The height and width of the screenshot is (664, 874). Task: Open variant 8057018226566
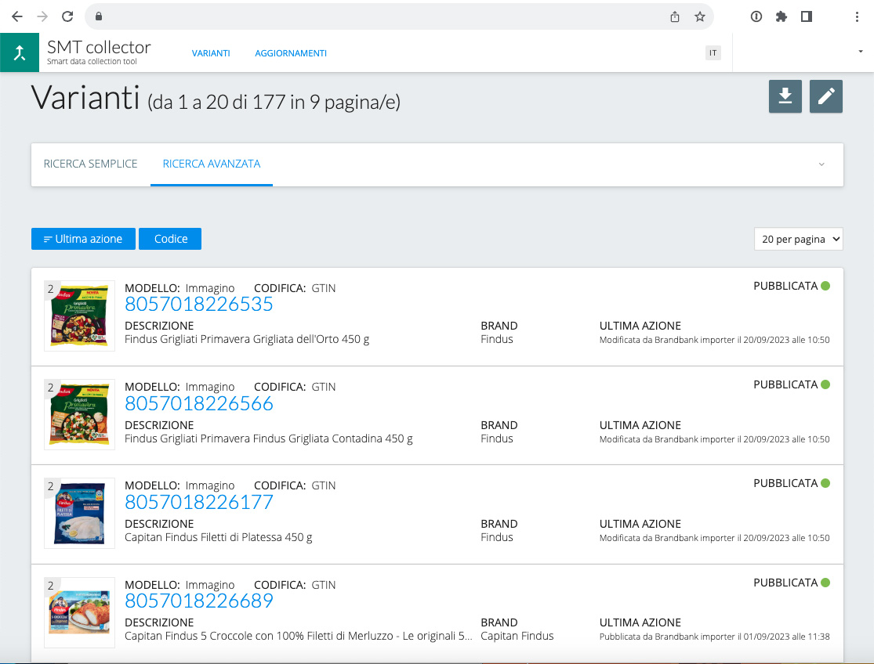[x=199, y=403]
